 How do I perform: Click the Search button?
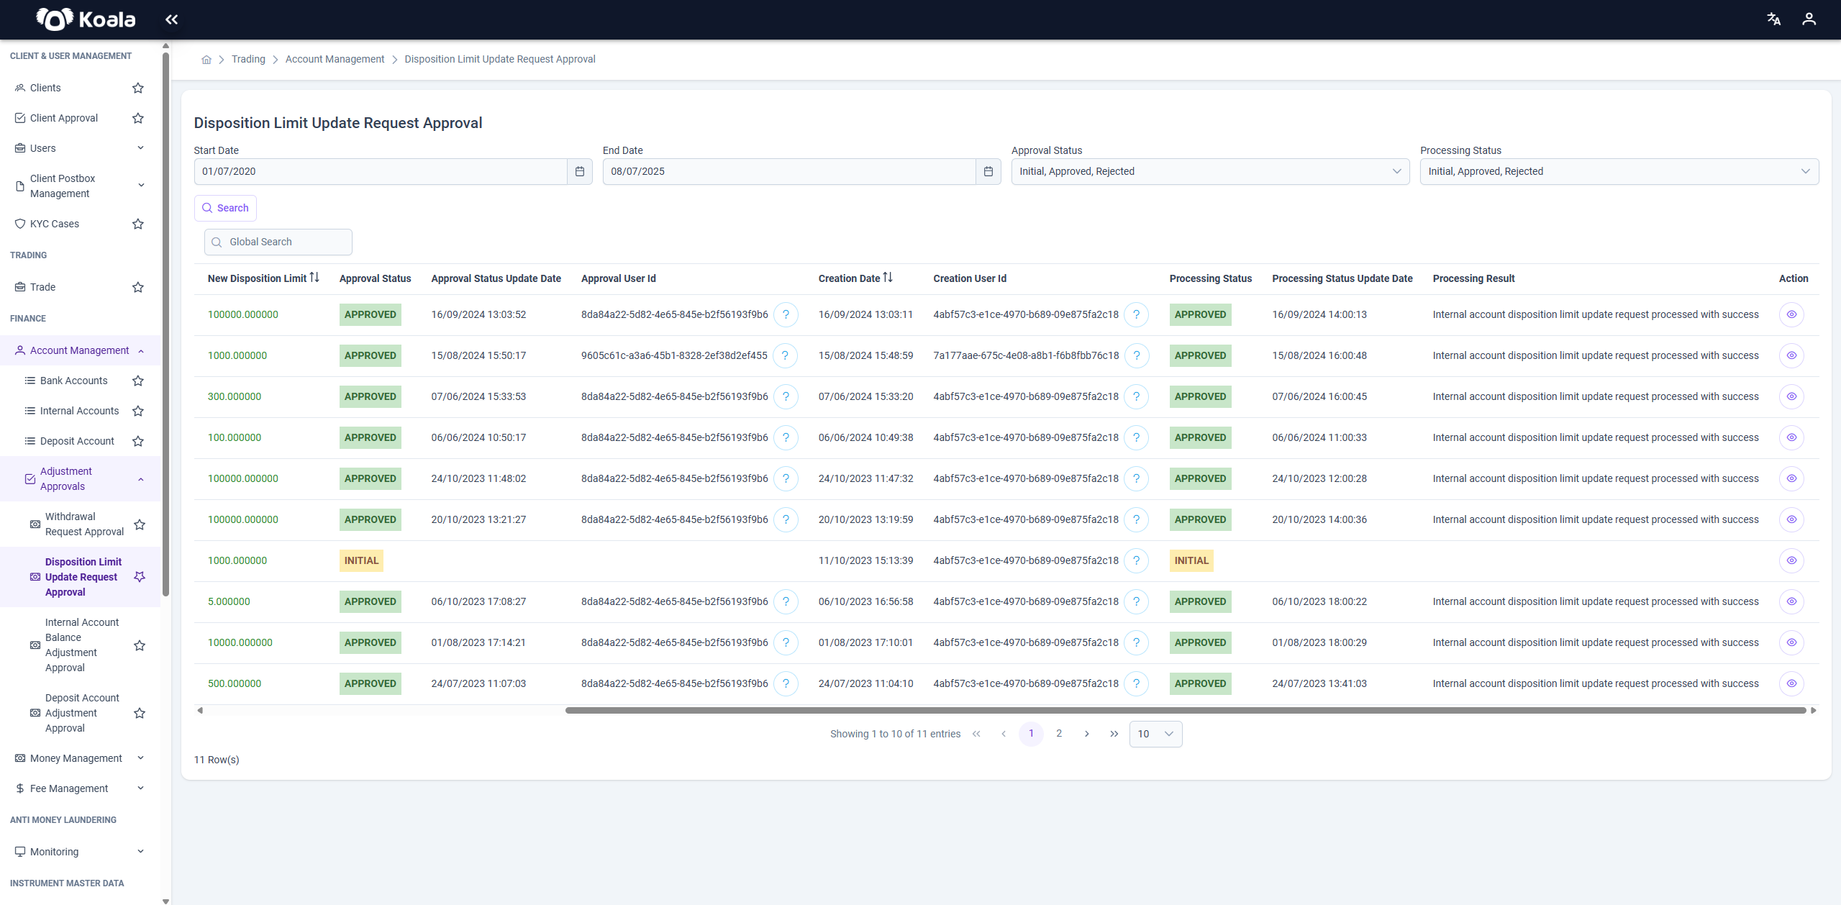(x=225, y=208)
